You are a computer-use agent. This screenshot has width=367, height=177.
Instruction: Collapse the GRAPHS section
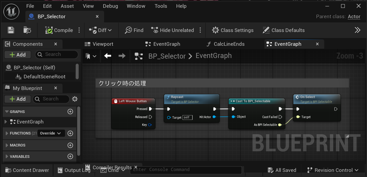7,112
